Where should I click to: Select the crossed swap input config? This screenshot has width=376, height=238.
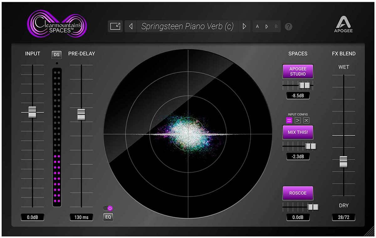click(306, 120)
